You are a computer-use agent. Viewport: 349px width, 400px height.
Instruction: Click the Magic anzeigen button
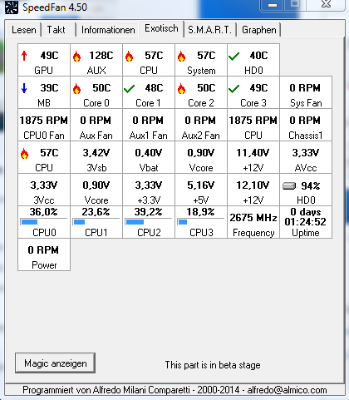coord(56,363)
